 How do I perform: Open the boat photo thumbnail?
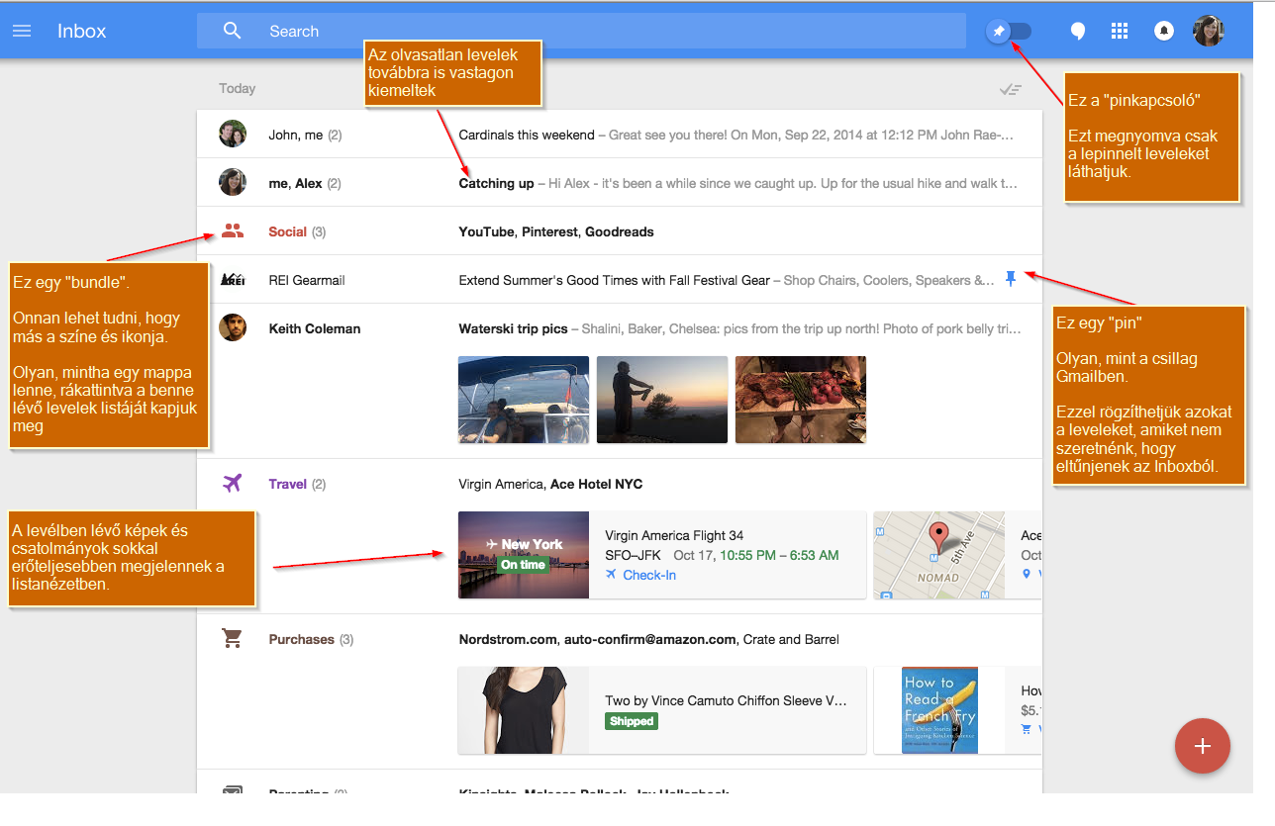[x=524, y=400]
